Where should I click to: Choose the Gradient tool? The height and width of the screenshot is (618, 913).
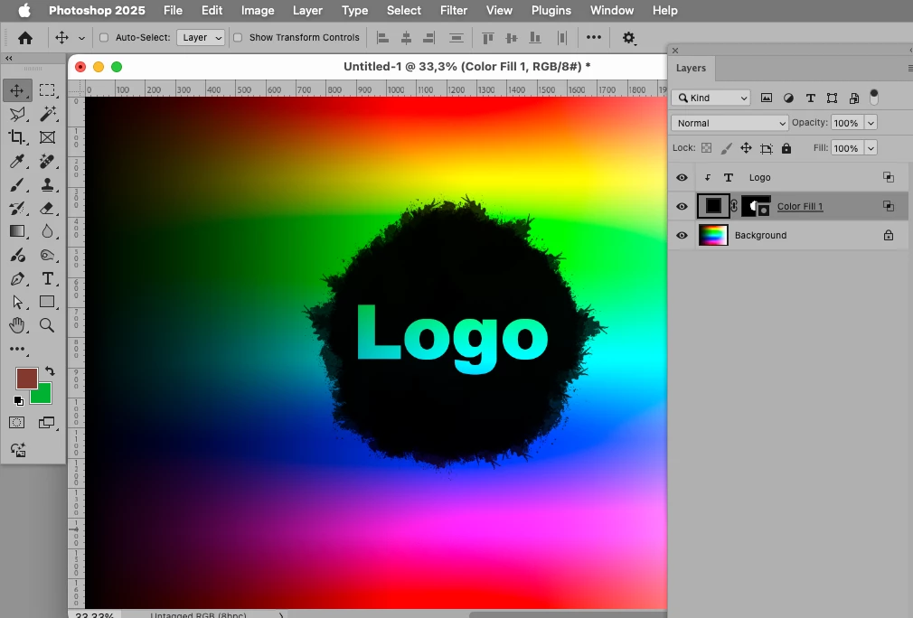tap(17, 231)
